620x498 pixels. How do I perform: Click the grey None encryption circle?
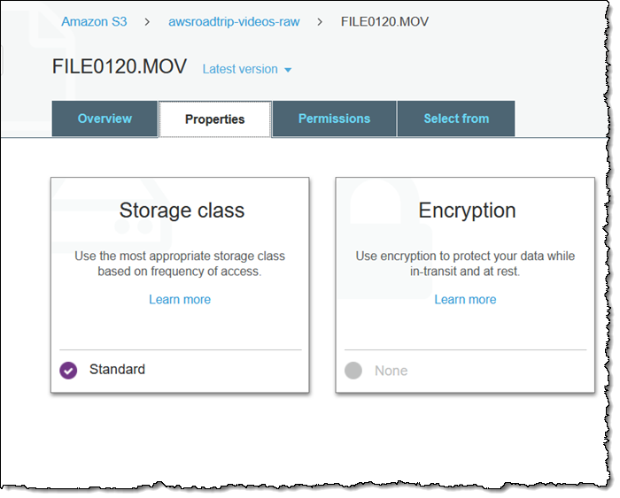[353, 371]
